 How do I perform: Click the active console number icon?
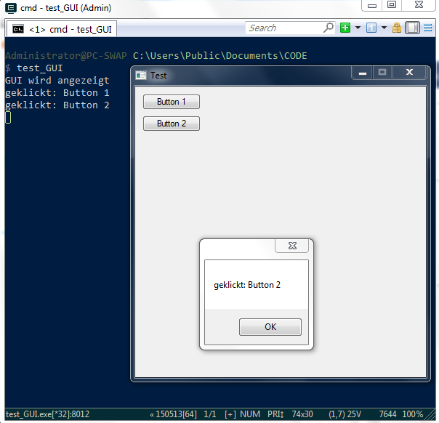(x=371, y=28)
